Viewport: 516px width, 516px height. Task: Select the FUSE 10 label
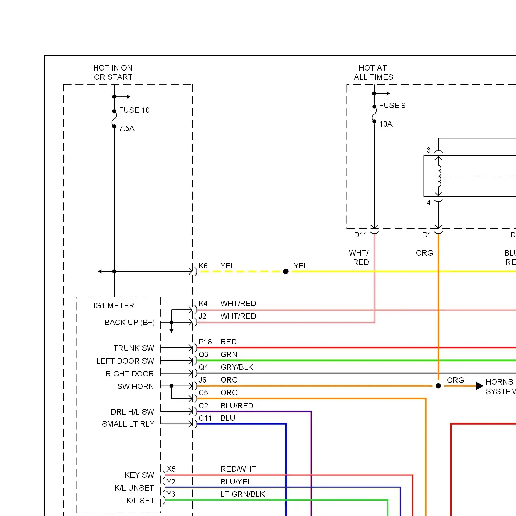pos(134,110)
